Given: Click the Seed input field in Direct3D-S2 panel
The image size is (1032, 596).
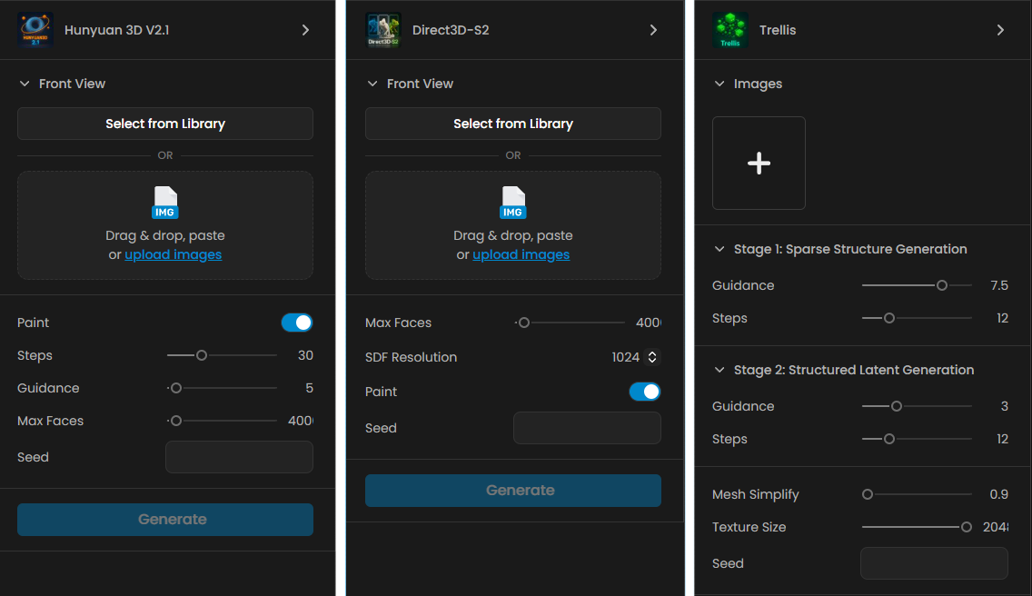Looking at the screenshot, I should pyautogui.click(x=587, y=428).
